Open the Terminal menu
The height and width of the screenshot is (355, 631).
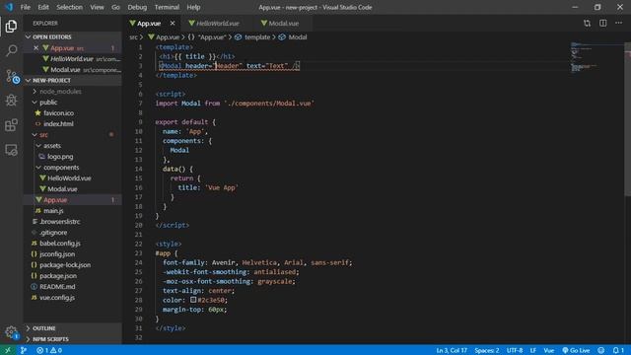pyautogui.click(x=167, y=7)
